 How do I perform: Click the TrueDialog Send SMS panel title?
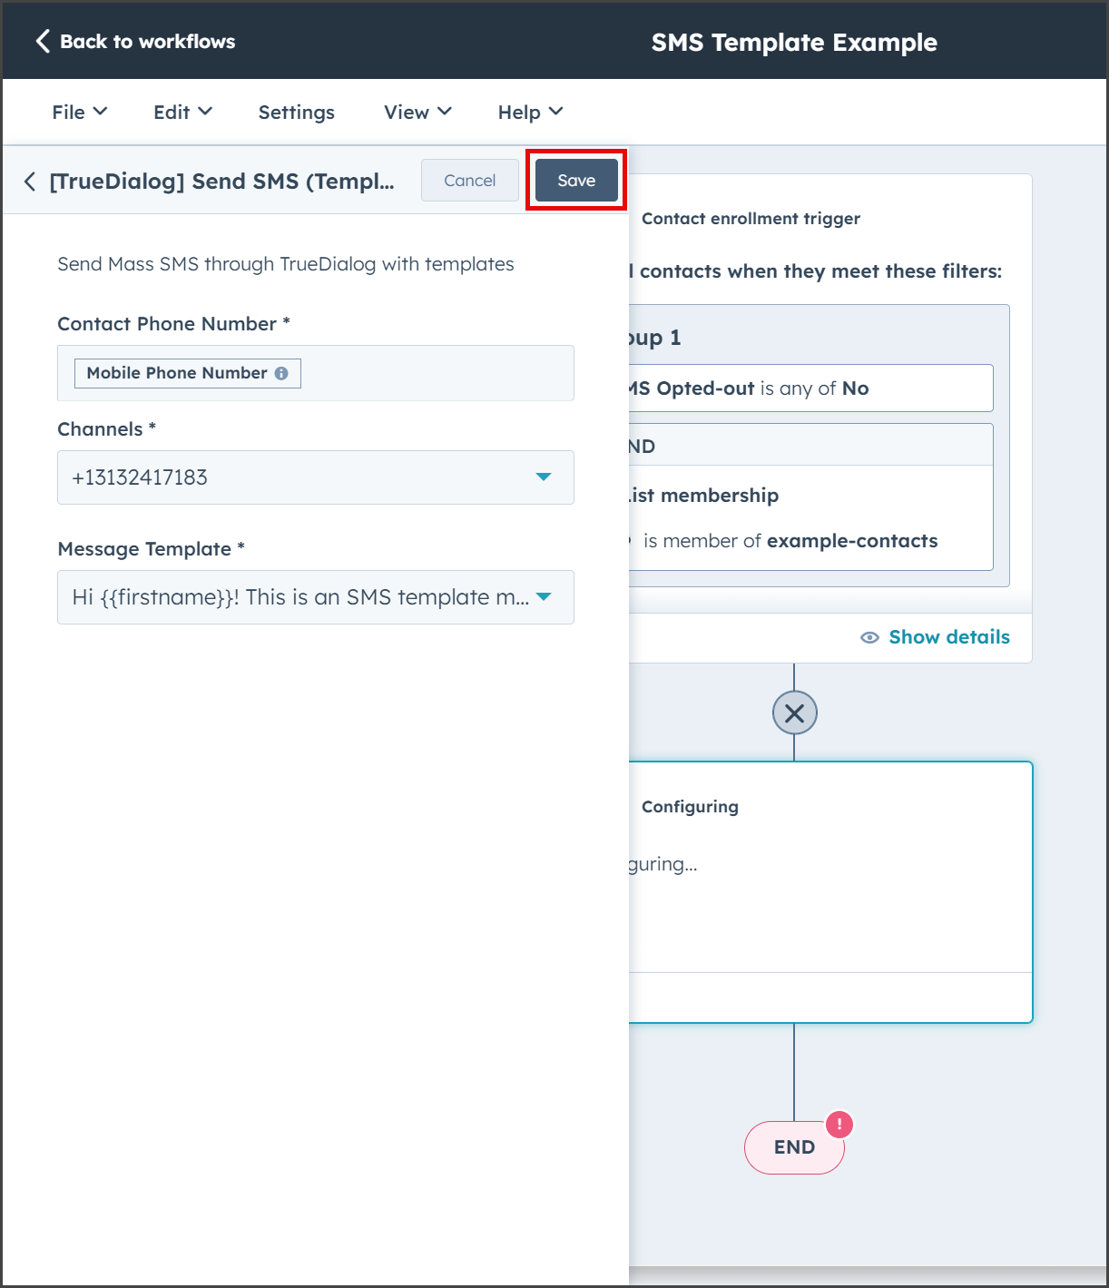pos(222,182)
